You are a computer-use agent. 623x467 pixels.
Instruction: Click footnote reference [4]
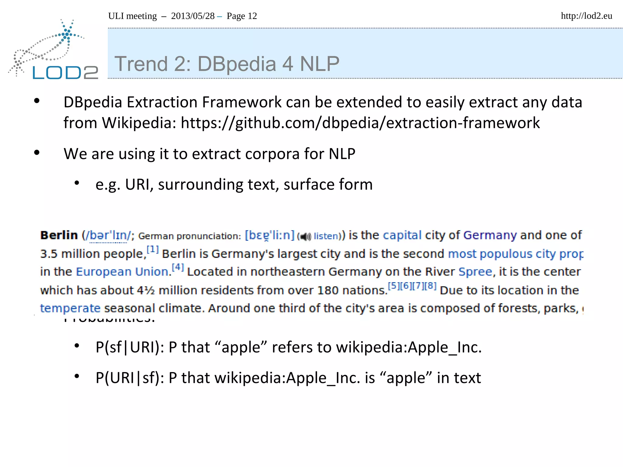click(x=178, y=268)
